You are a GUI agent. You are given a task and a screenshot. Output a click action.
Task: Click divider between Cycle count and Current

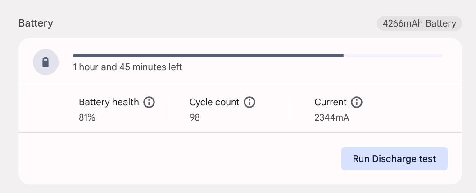coord(291,109)
